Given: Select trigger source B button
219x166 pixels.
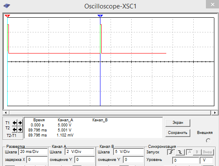Looking at the screenshot, I should [197, 152].
